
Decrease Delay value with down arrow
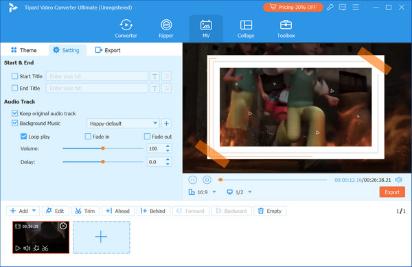pos(168,164)
